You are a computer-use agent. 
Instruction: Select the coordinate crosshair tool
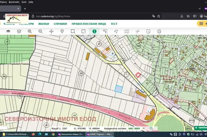[x=138, y=31]
